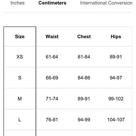Select the Centimeters tab
This screenshot has height=136, width=136.
click(x=52, y=3)
